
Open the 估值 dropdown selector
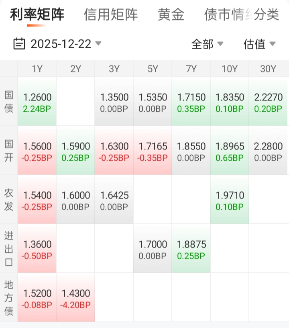[259, 44]
